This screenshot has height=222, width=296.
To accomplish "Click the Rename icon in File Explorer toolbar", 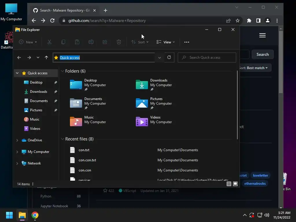I will click(x=91, y=42).
